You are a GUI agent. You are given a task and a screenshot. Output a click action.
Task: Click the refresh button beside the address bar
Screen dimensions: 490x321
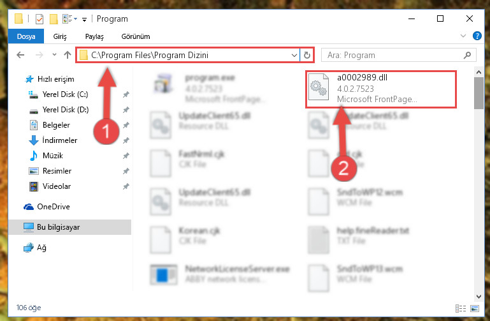[x=306, y=56]
